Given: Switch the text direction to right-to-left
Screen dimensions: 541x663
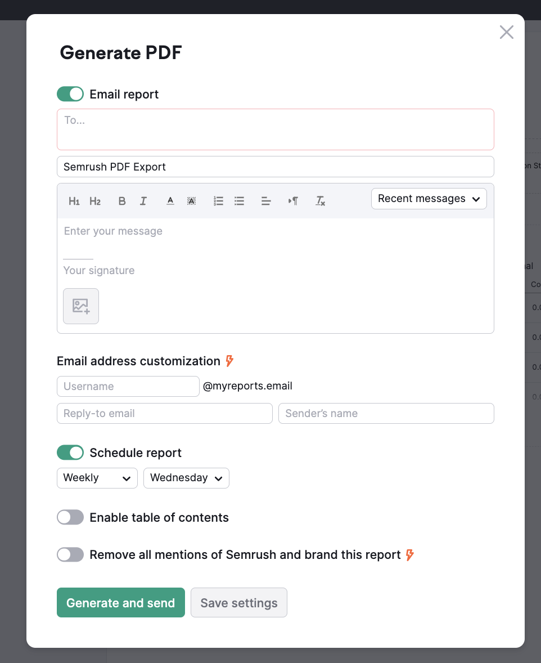Looking at the screenshot, I should (293, 201).
